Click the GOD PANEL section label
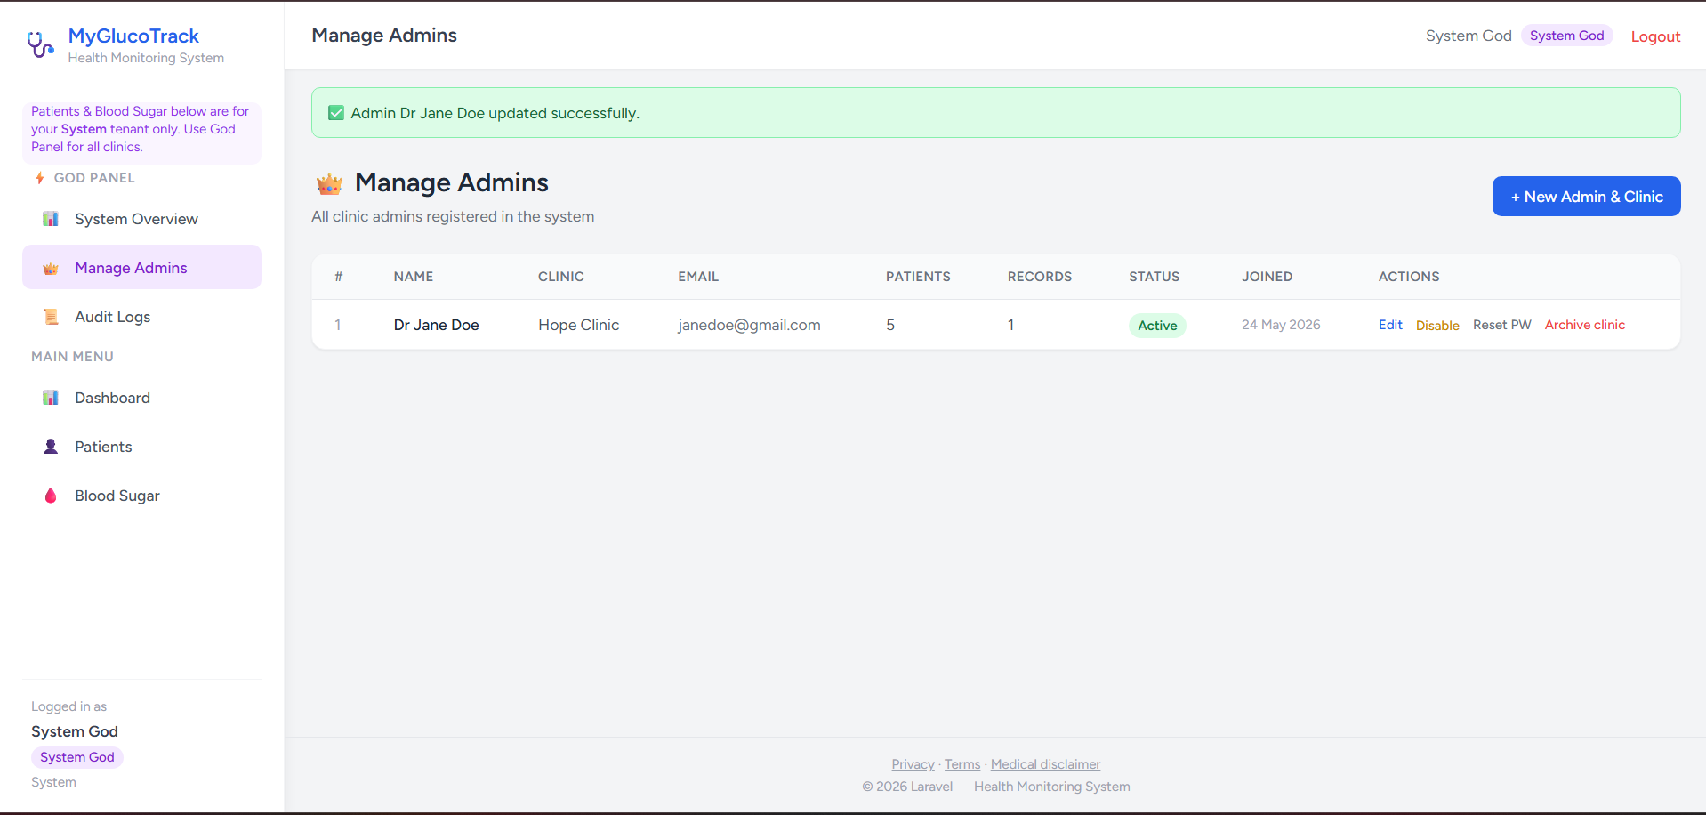Viewport: 1706px width, 815px height. (x=94, y=178)
